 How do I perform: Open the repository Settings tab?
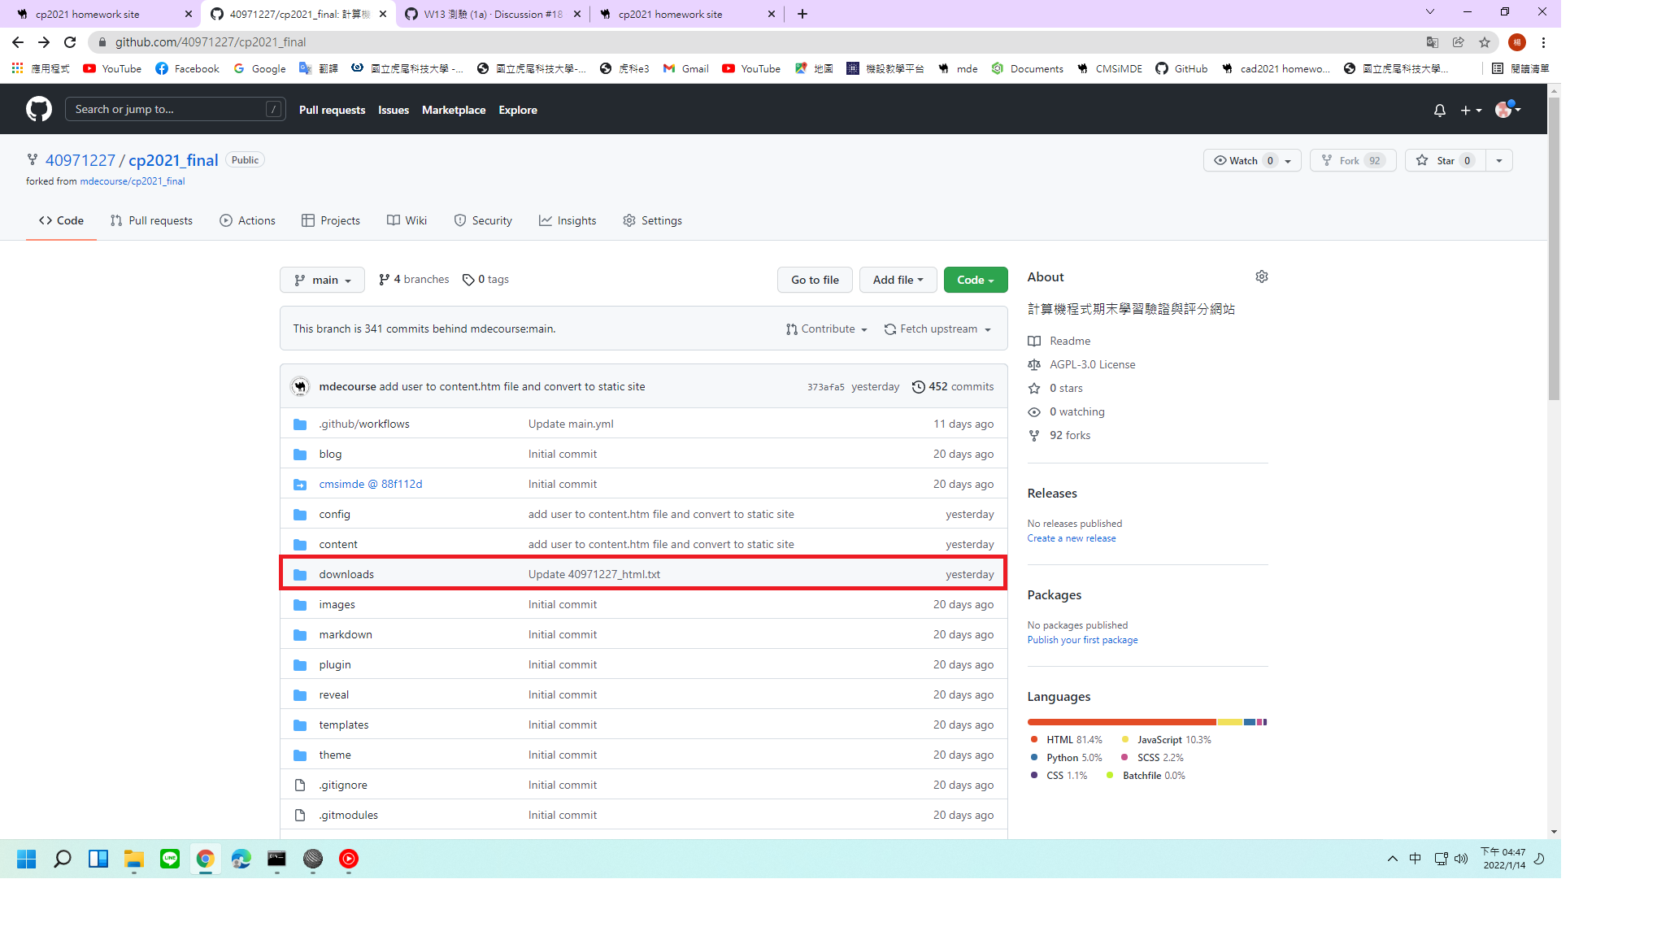(x=652, y=220)
